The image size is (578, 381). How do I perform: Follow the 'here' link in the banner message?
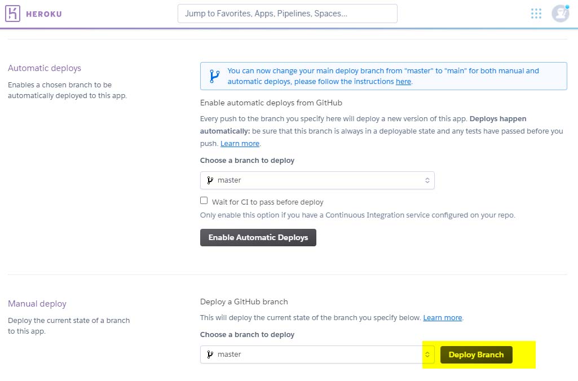click(403, 82)
